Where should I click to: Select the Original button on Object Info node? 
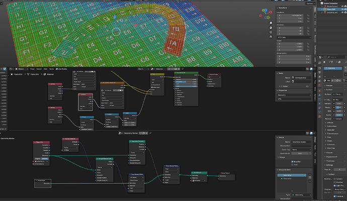pos(38,158)
